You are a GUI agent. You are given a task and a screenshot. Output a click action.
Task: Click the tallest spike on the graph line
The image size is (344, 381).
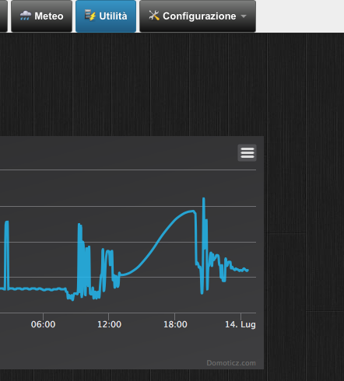pos(204,199)
